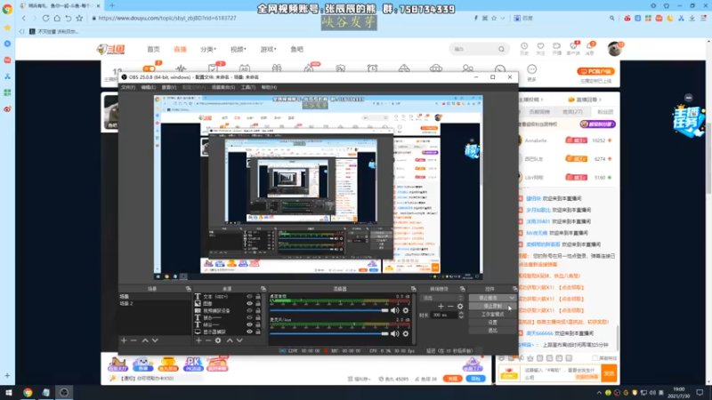Open the 文件(F) menu in OBS
The width and height of the screenshot is (712, 400).
pyautogui.click(x=128, y=87)
